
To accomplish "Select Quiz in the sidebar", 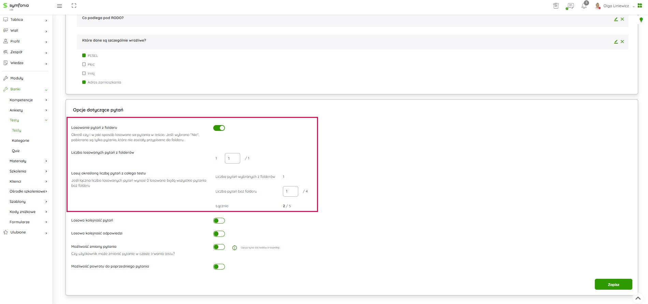I will pyautogui.click(x=16, y=151).
